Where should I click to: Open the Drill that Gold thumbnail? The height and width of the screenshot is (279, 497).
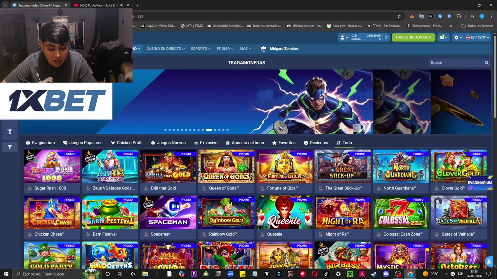pos(168,166)
